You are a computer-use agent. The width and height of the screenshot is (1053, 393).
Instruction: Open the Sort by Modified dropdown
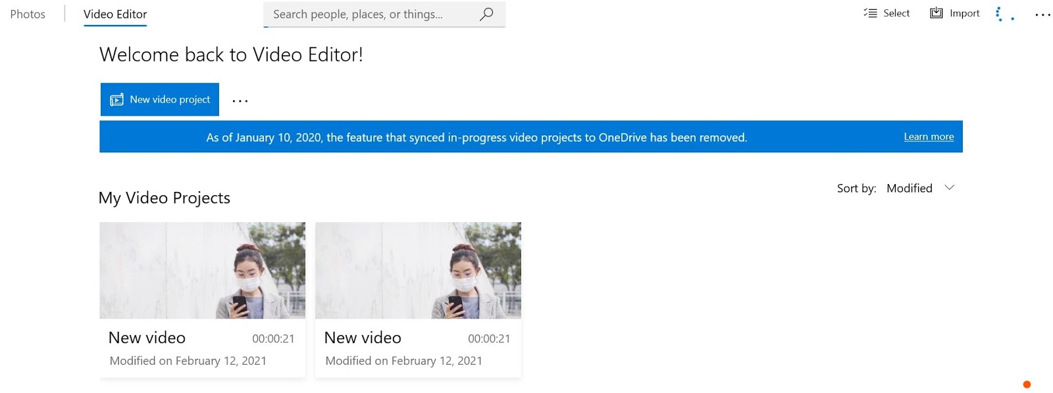point(920,188)
